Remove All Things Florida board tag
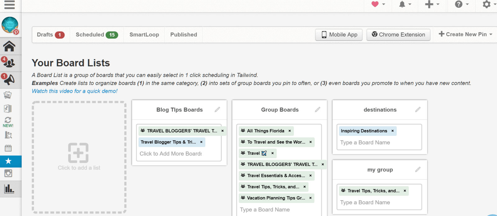Screen dimensions: 497x216 [290, 131]
